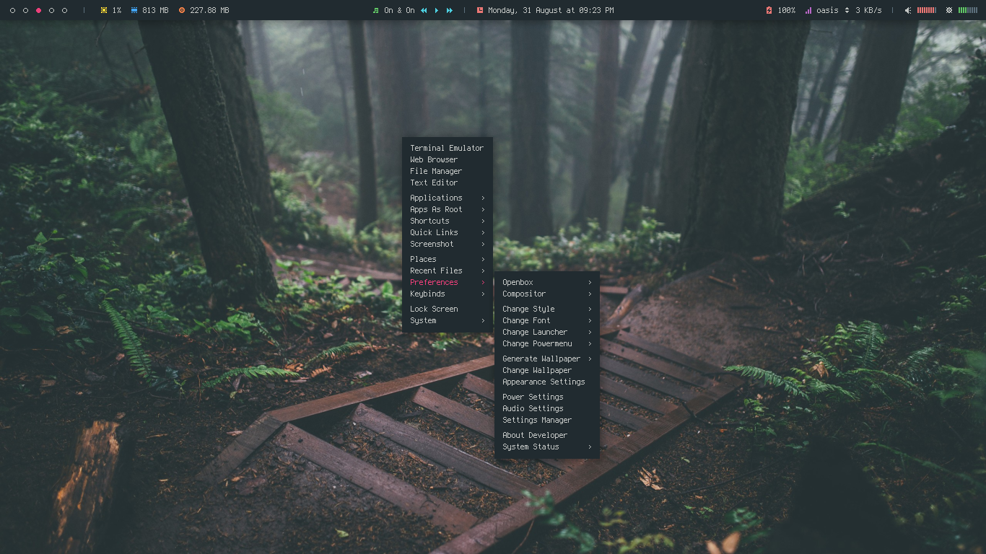
Task: Select the highlighted Preferences entry
Action: (448, 282)
